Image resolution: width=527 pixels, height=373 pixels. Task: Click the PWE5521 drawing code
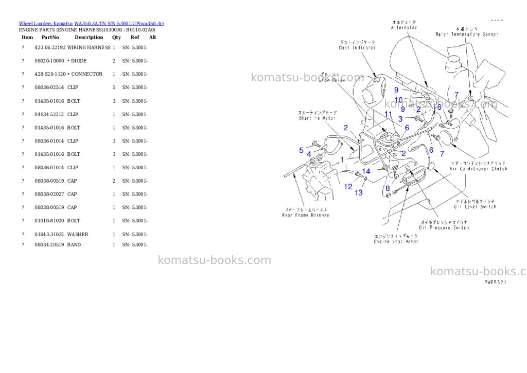tap(495, 282)
